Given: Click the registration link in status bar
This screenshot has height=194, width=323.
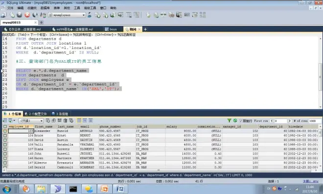Looking at the screenshot, I should pyautogui.click(x=311, y=181).
